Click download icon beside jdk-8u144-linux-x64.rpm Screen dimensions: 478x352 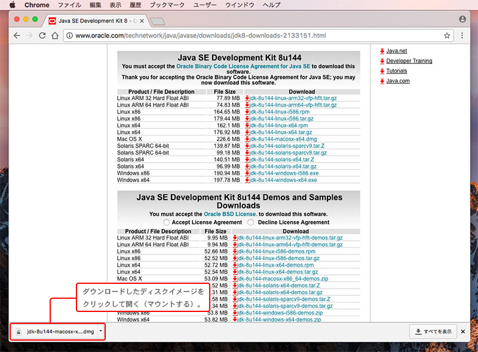tap(247, 126)
